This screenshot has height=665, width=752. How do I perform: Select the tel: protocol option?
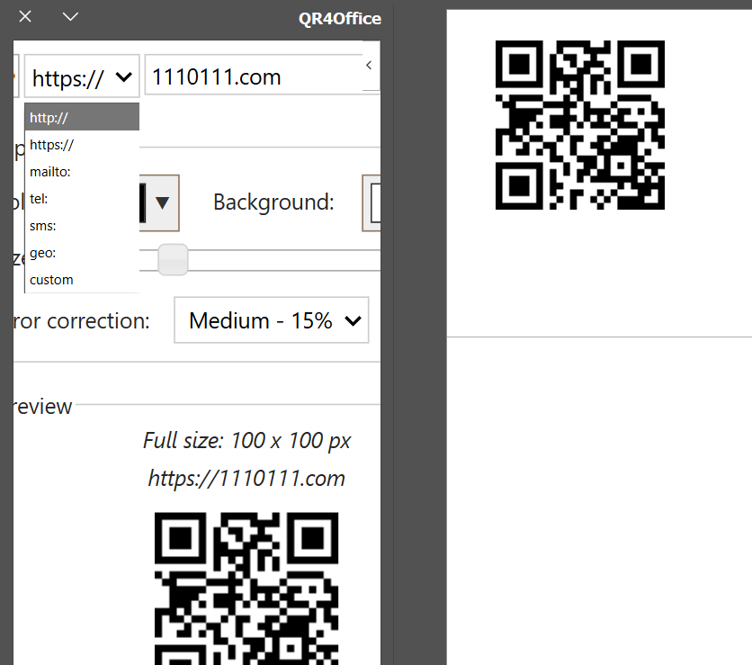tap(82, 198)
